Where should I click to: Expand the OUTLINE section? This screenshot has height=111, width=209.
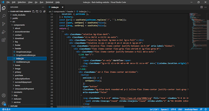click(14, 106)
